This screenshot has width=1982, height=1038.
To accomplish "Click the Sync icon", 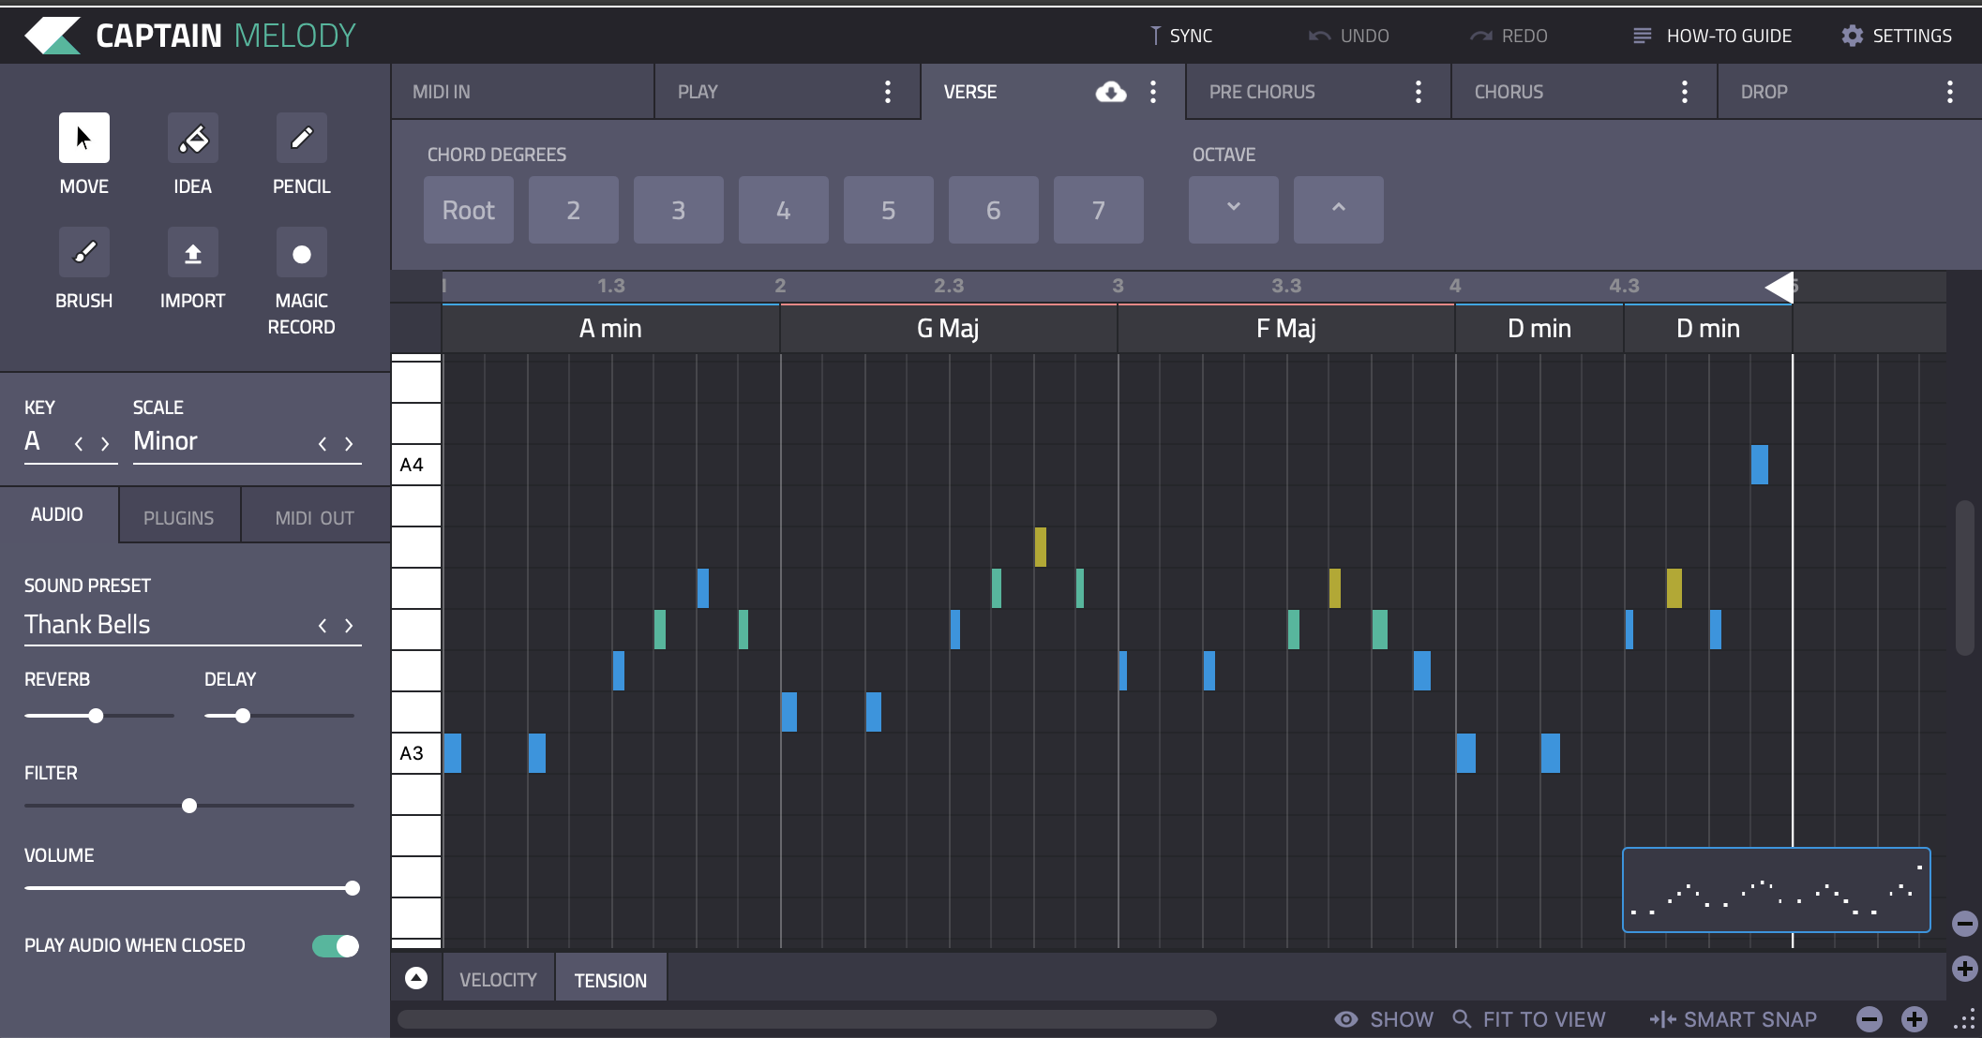I will [x=1156, y=36].
